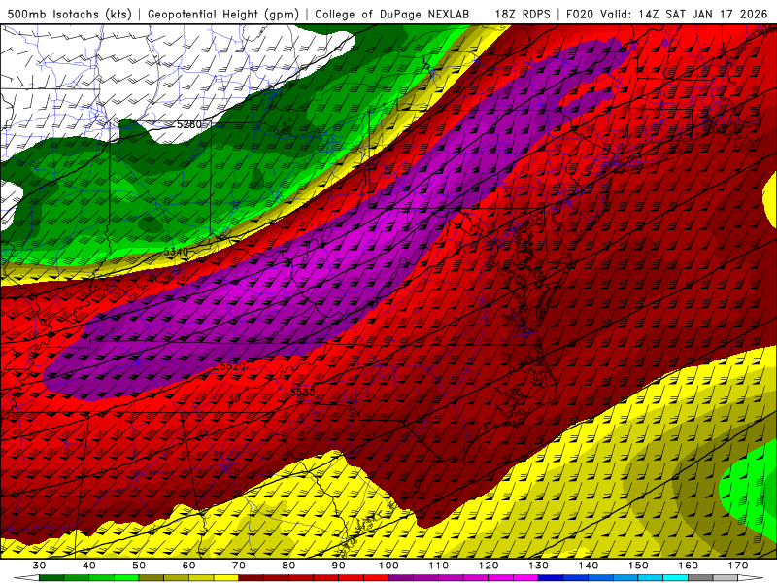Select the gray swatch under 160
The image size is (777, 583).
(x=700, y=578)
